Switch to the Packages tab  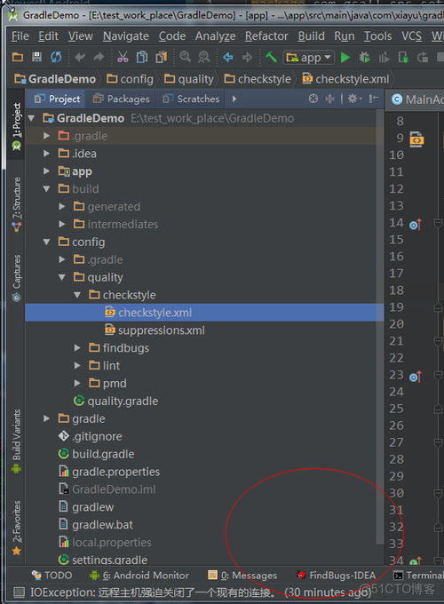click(121, 99)
